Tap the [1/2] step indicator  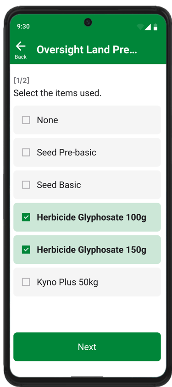[21, 80]
